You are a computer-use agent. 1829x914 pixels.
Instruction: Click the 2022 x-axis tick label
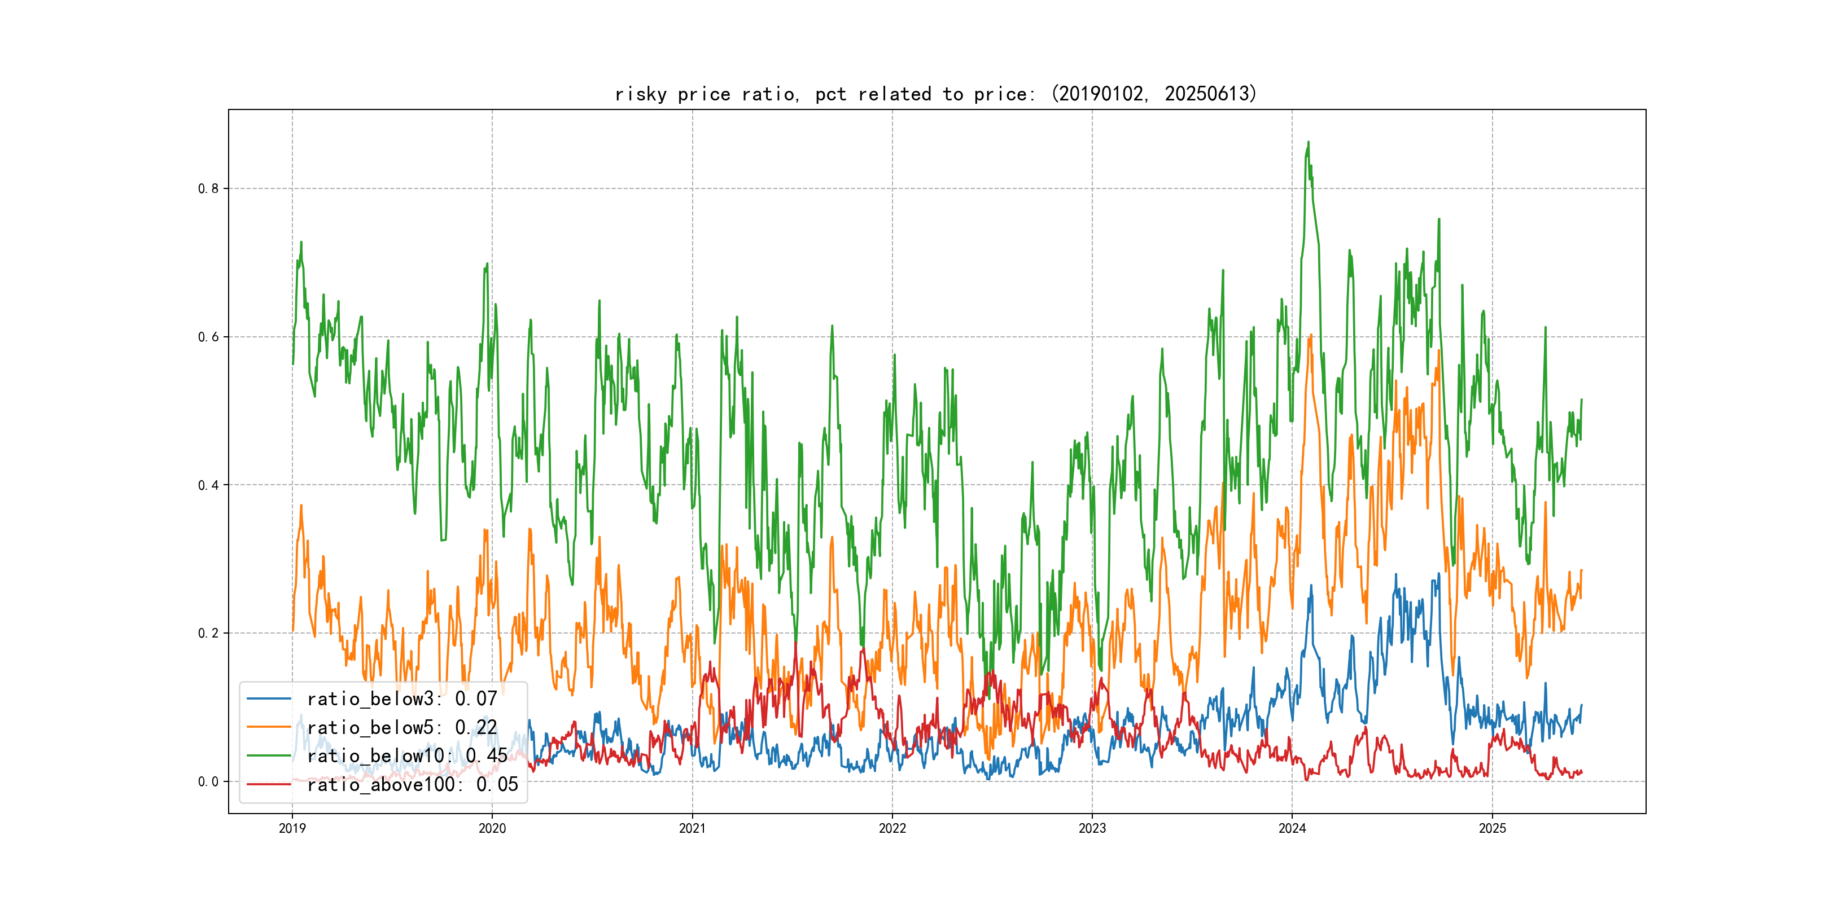point(892,828)
